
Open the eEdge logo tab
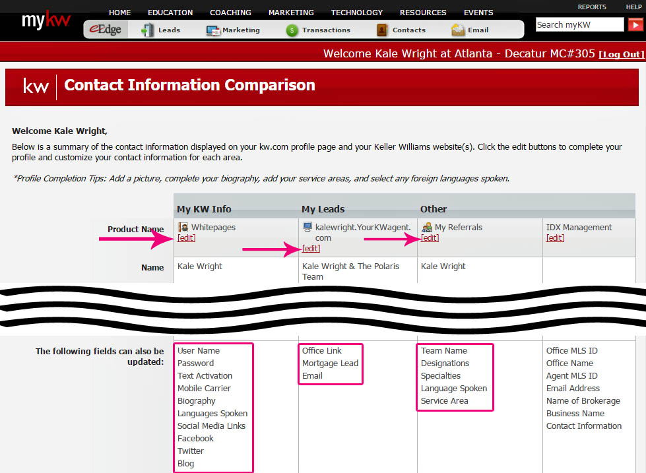click(106, 30)
